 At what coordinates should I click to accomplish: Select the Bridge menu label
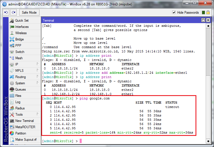[x=20, y=39]
